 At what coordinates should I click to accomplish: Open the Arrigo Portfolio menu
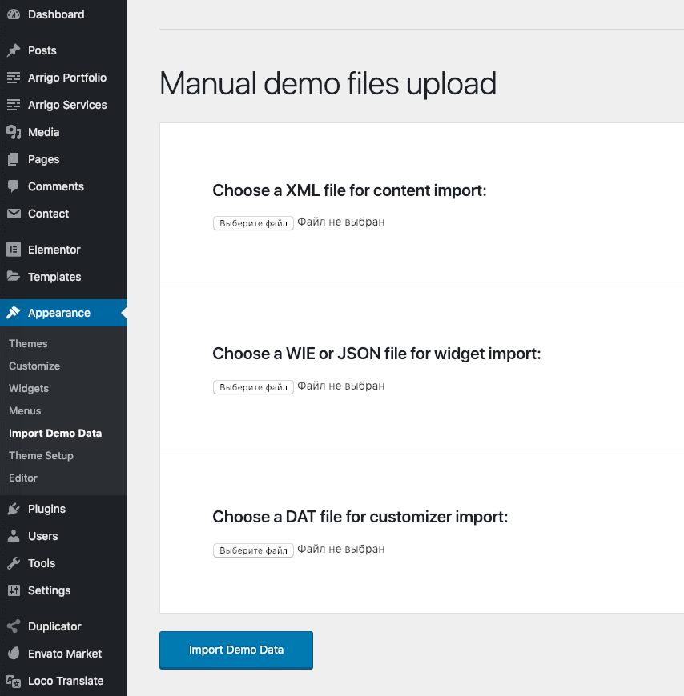[66, 78]
